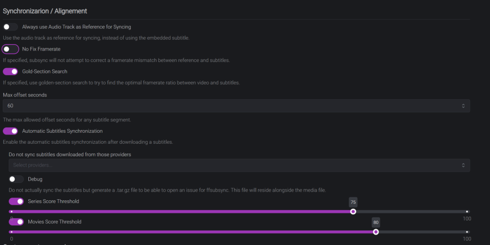This screenshot has height=245, width=490.
Task: Click the Max offset seconds field
Action: pyautogui.click(x=229, y=106)
